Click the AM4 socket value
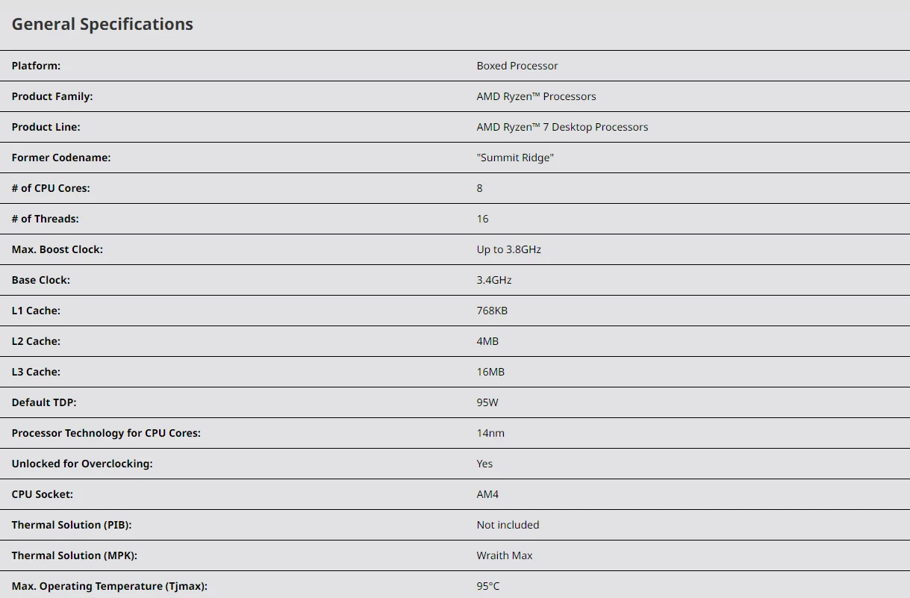910x598 pixels. pyautogui.click(x=487, y=494)
